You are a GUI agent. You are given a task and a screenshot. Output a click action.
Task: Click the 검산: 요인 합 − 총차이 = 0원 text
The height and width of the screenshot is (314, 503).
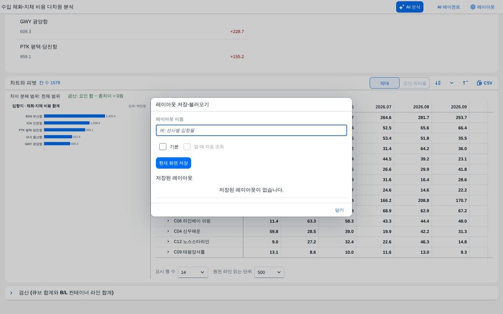pyautogui.click(x=96, y=96)
